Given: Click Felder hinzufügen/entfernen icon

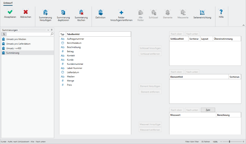Looking at the screenshot, I should (x=121, y=12).
